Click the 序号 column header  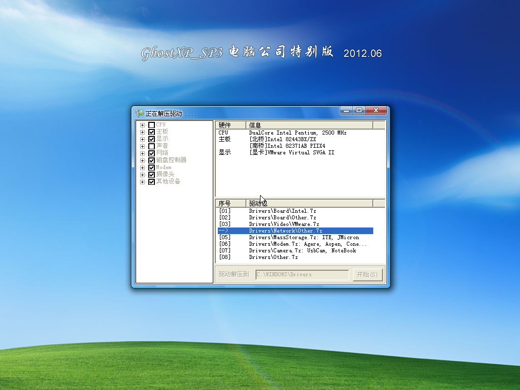coord(231,203)
